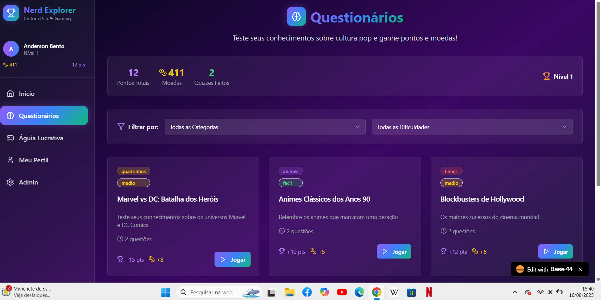This screenshot has width=601, height=300.
Task: Navigate to Meu Perfil page
Action: coord(34,160)
